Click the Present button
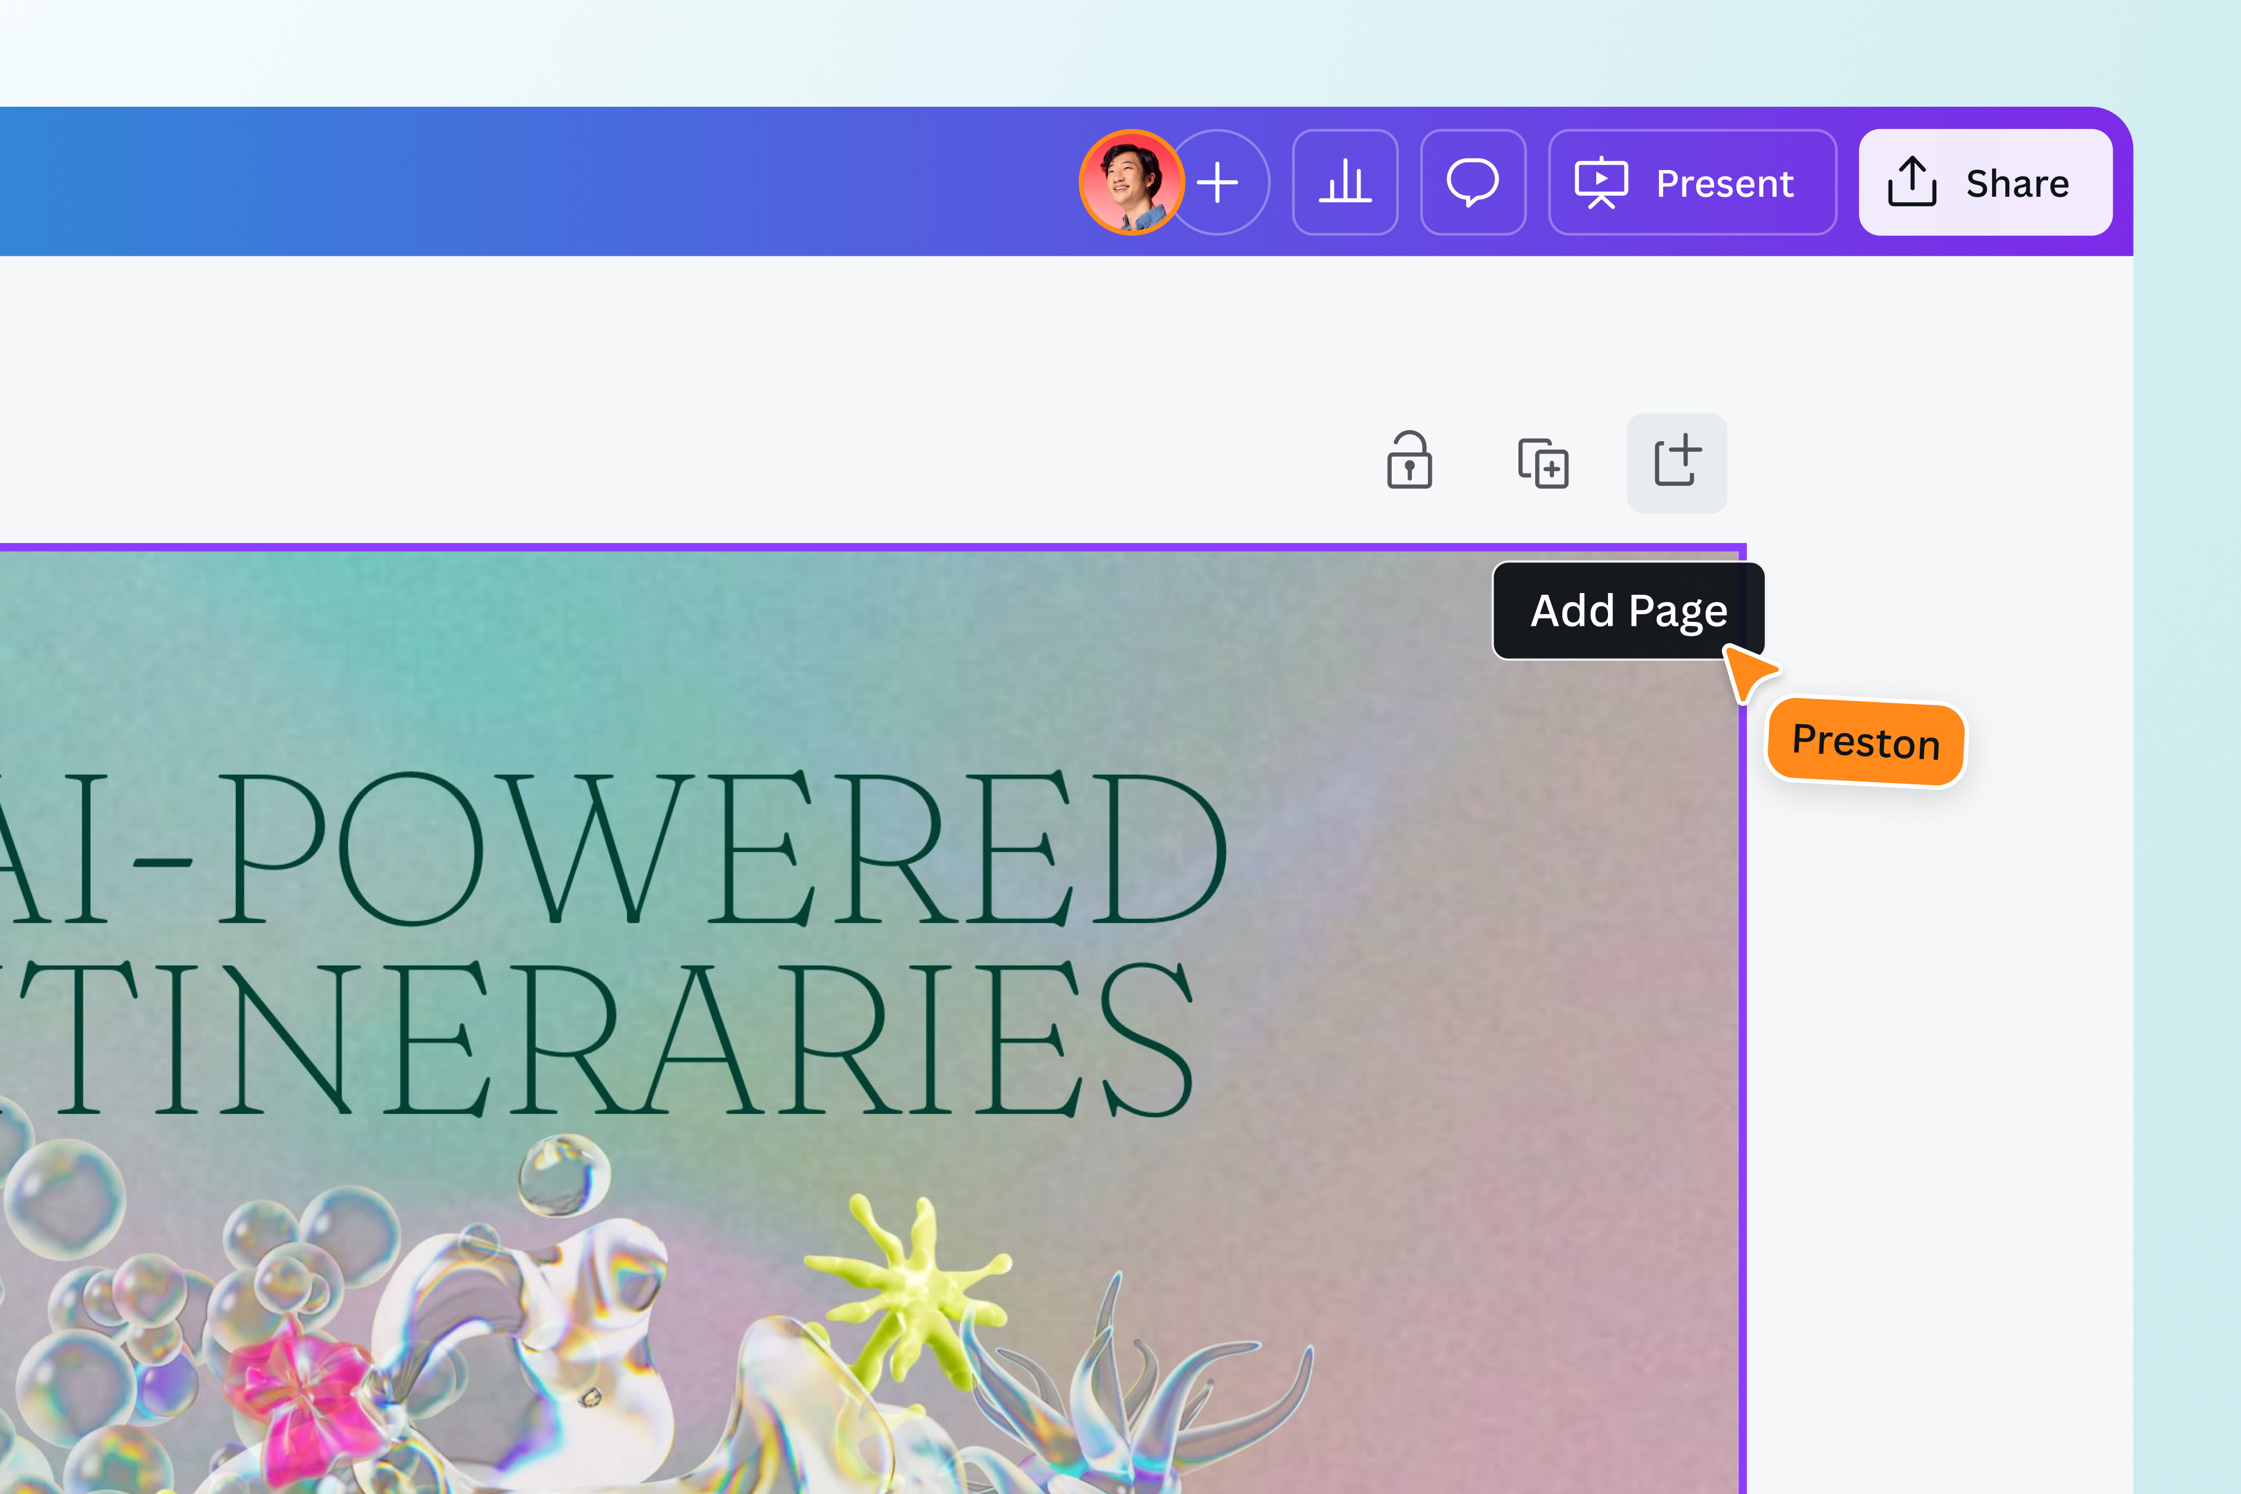The image size is (2241, 1494). [x=1692, y=182]
